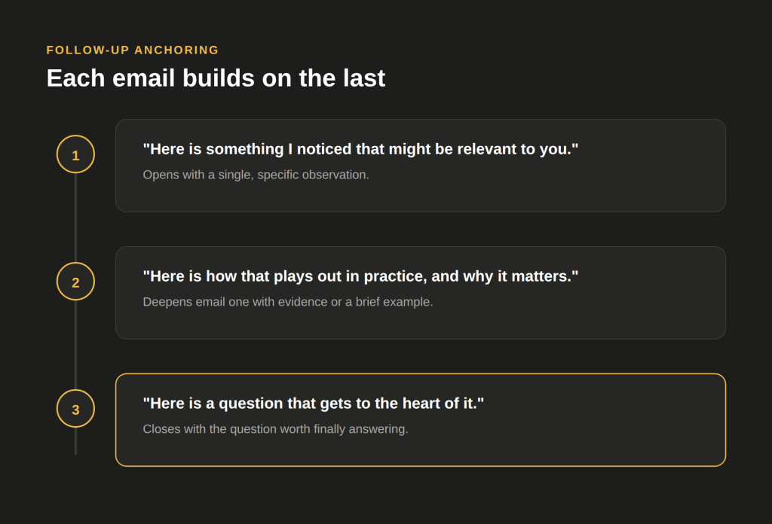
Task: Select the first email card
Action: point(421,166)
